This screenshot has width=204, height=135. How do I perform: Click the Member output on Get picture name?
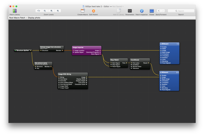click(x=51, y=66)
